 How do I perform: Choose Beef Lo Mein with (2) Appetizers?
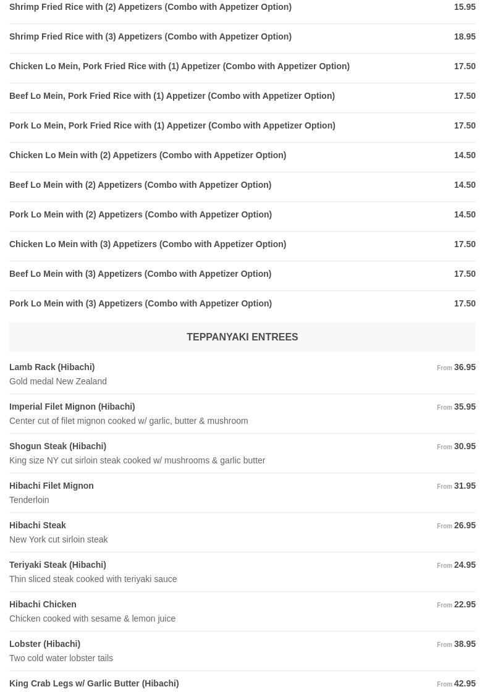[x=140, y=185]
